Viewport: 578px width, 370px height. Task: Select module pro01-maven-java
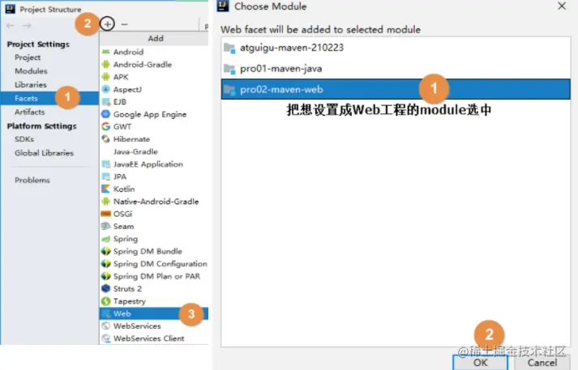click(x=396, y=69)
